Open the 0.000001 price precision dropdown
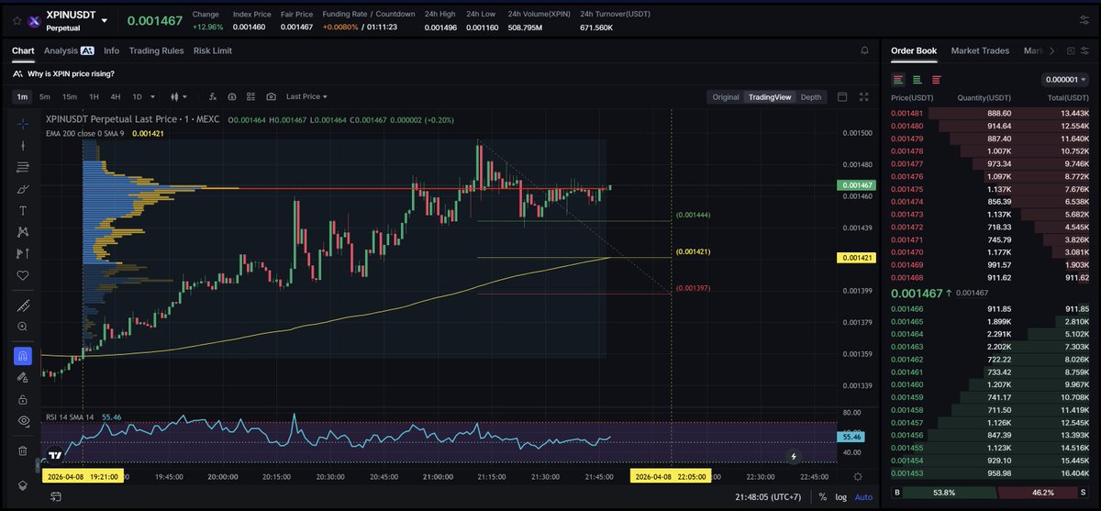Image resolution: width=1101 pixels, height=511 pixels. [1065, 80]
